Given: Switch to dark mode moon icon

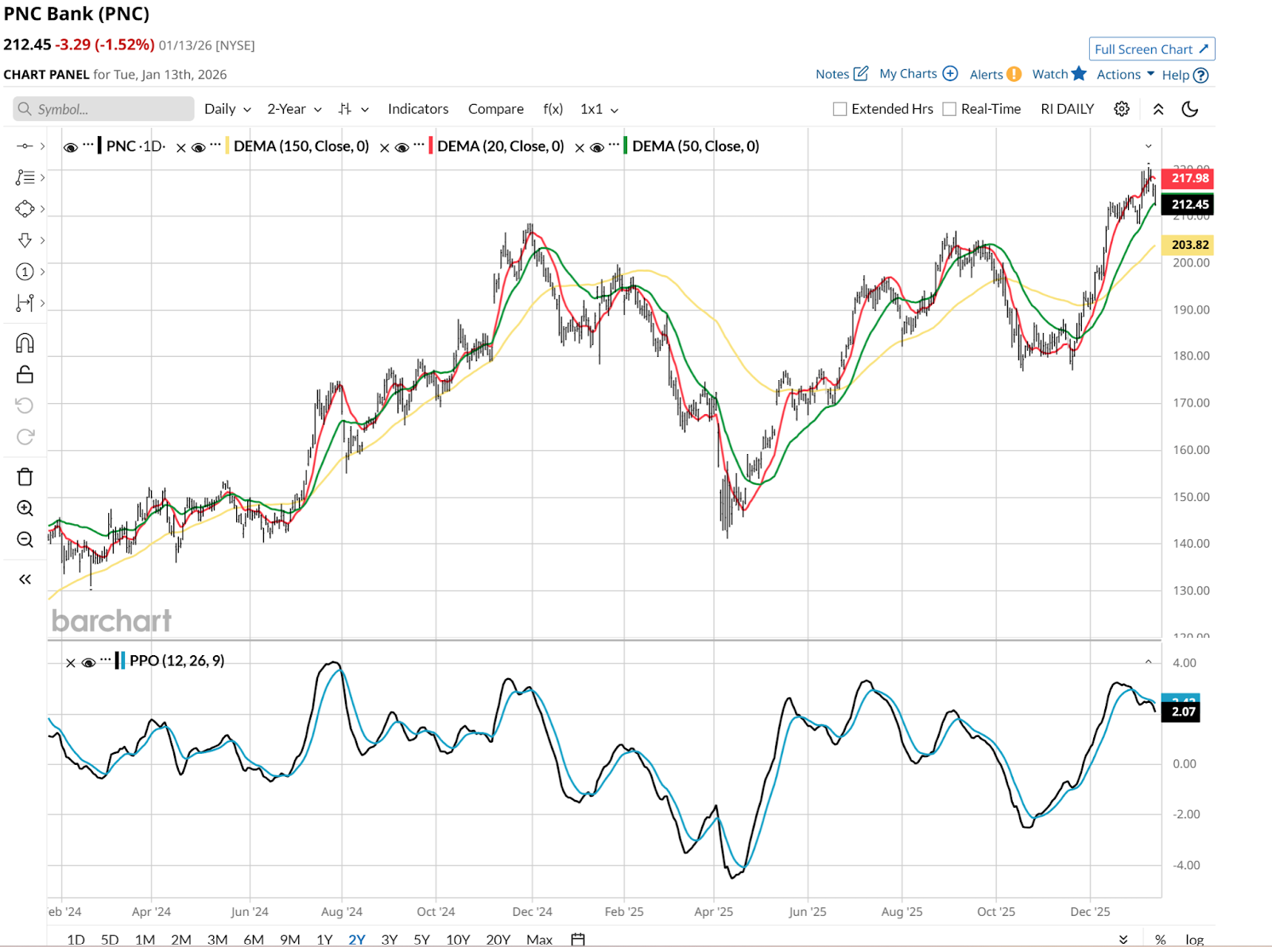Looking at the screenshot, I should click(1189, 109).
